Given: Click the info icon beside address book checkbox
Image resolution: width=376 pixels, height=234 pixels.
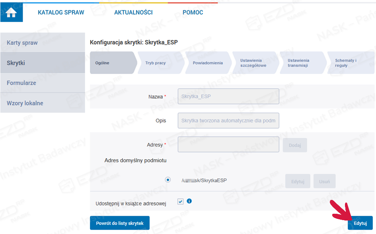Looking at the screenshot, I should (189, 201).
